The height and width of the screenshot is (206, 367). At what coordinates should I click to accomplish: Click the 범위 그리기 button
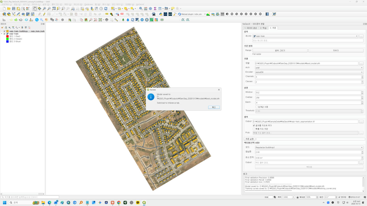(x=280, y=51)
